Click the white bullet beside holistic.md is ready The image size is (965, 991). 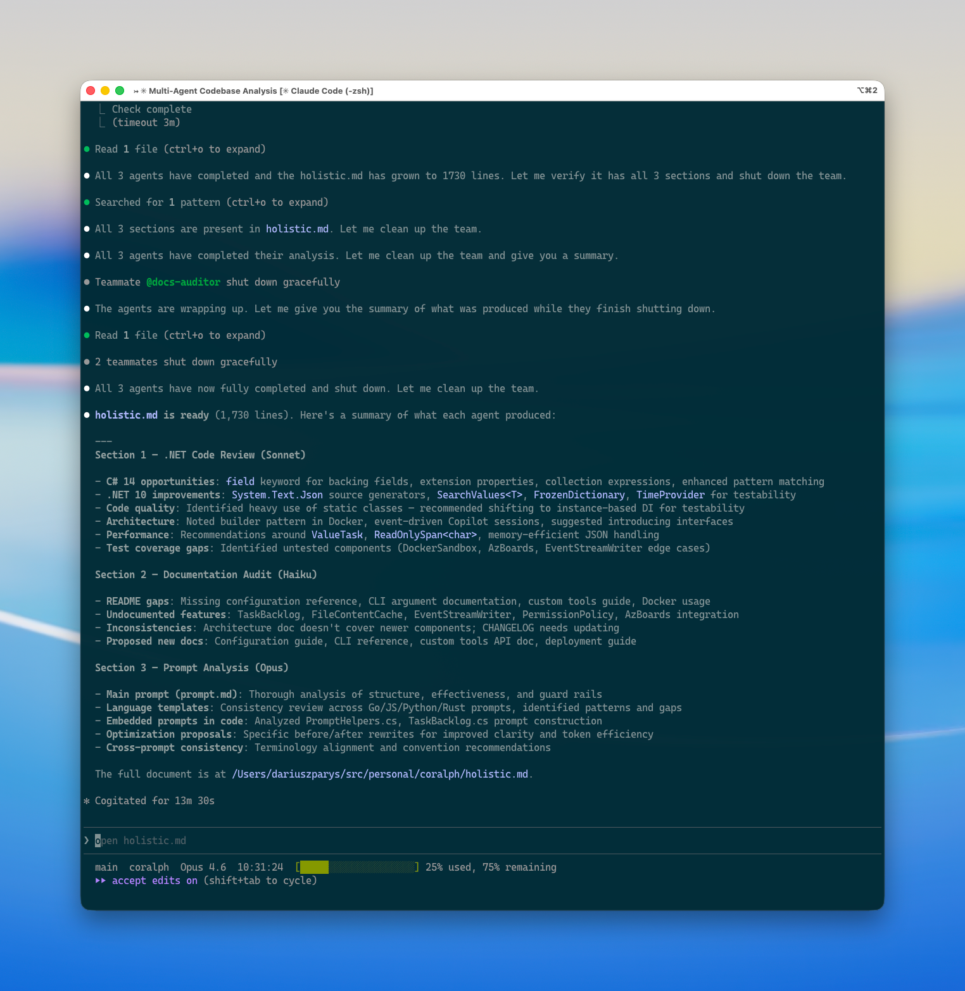pyautogui.click(x=87, y=415)
